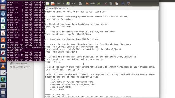Click the line "Type ->ls -a"
This screenshot has height=98, width=175.
click(x=53, y=62)
